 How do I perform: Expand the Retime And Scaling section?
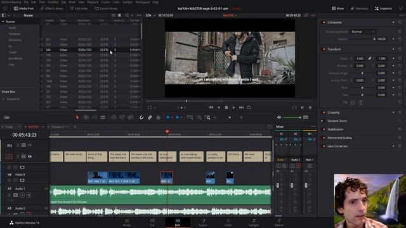click(339, 138)
